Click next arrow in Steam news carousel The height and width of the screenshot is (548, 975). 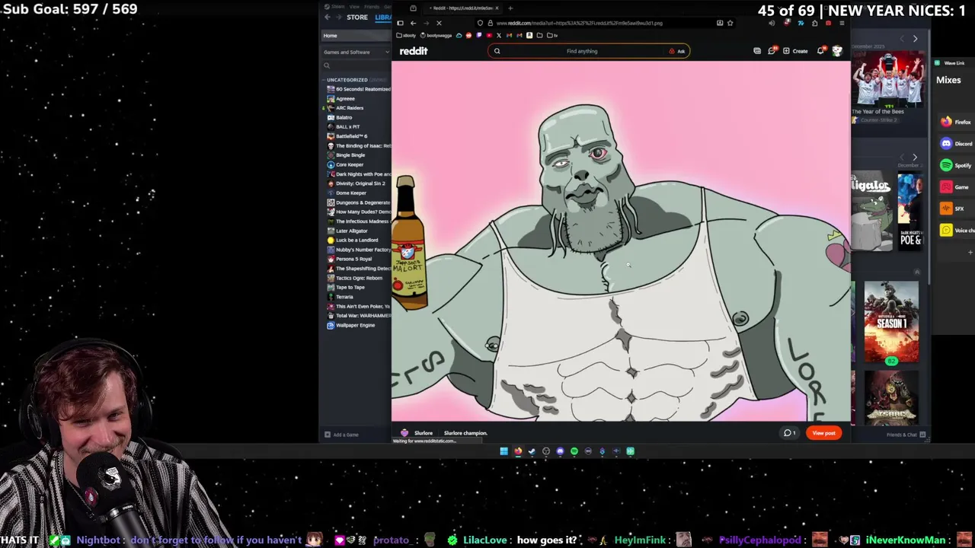915,38
